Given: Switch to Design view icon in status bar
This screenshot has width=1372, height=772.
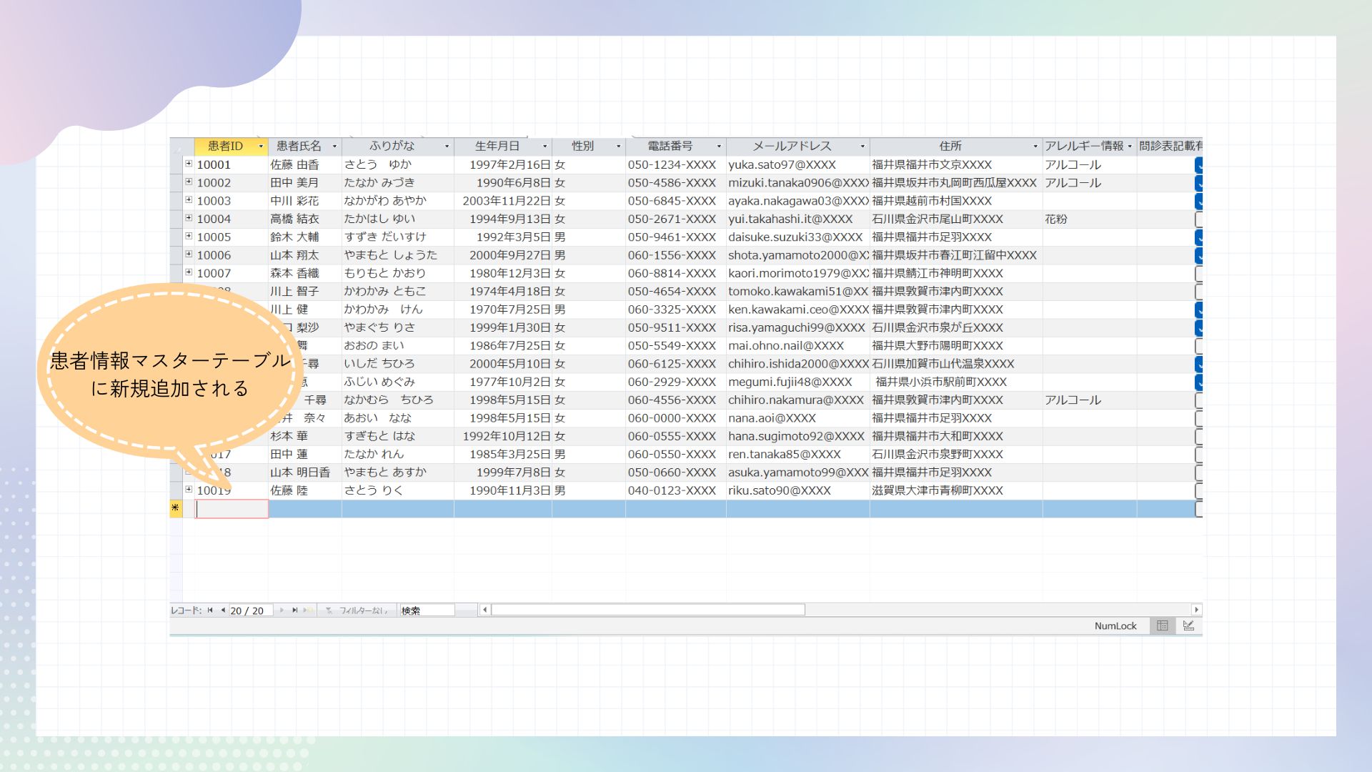Looking at the screenshot, I should point(1188,626).
